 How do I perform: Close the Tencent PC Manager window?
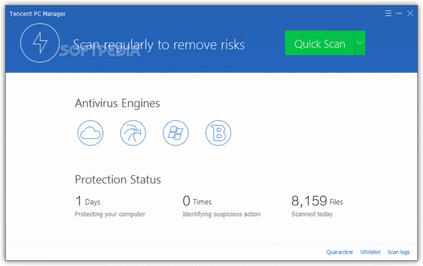click(x=410, y=13)
